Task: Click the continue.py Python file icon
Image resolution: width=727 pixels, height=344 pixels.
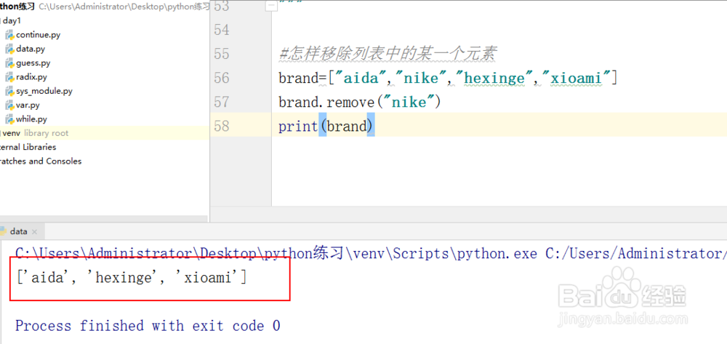Action: pos(9,35)
